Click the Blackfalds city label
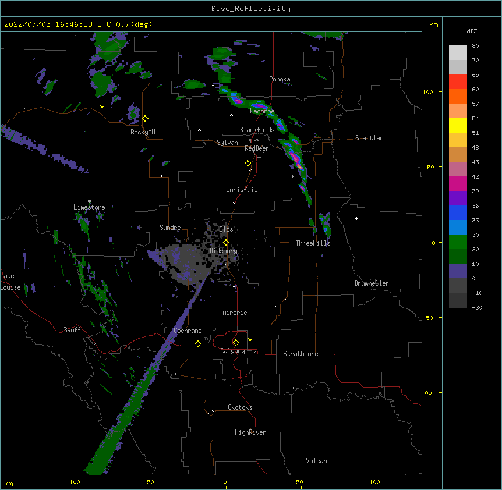The width and height of the screenshot is (502, 490). tap(257, 130)
